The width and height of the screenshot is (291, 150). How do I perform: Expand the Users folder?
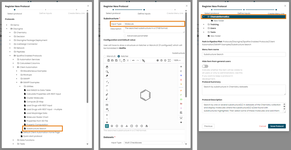(x=204, y=28)
